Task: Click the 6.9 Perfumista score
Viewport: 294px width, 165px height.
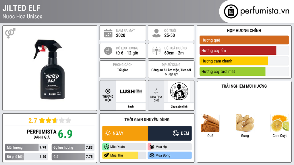Action: 65,134
